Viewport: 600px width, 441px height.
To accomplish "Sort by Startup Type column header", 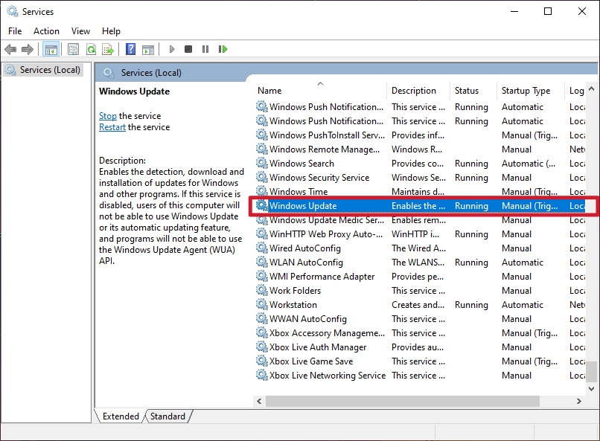I will point(530,91).
